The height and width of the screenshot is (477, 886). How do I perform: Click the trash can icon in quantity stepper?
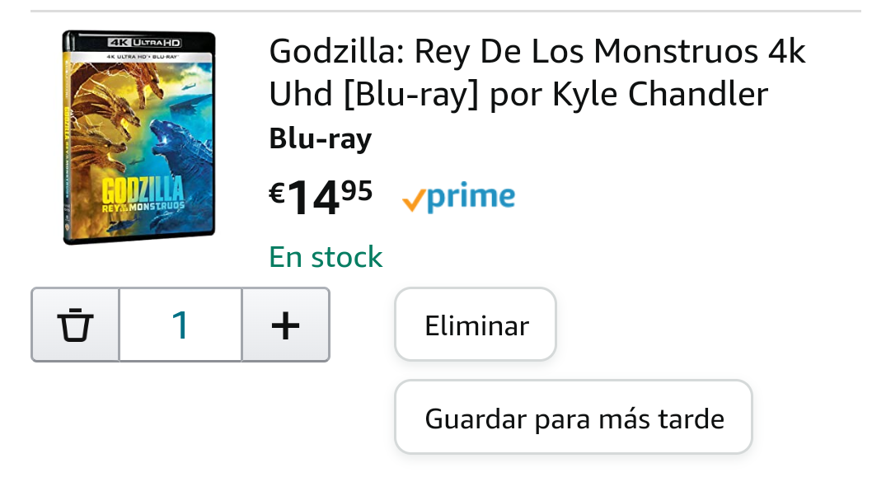pos(75,325)
